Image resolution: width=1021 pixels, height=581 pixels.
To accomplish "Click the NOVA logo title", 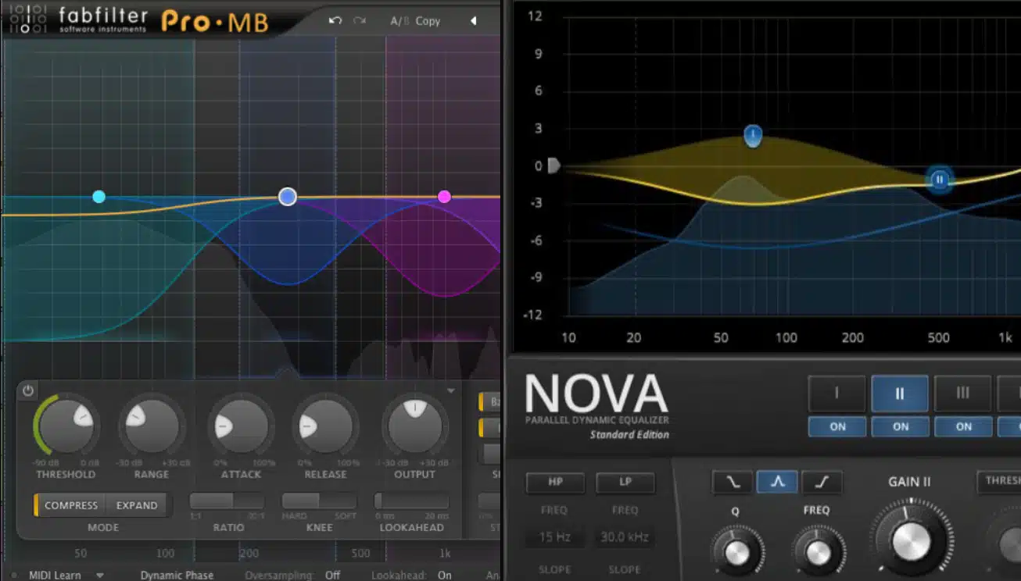I will [x=596, y=394].
